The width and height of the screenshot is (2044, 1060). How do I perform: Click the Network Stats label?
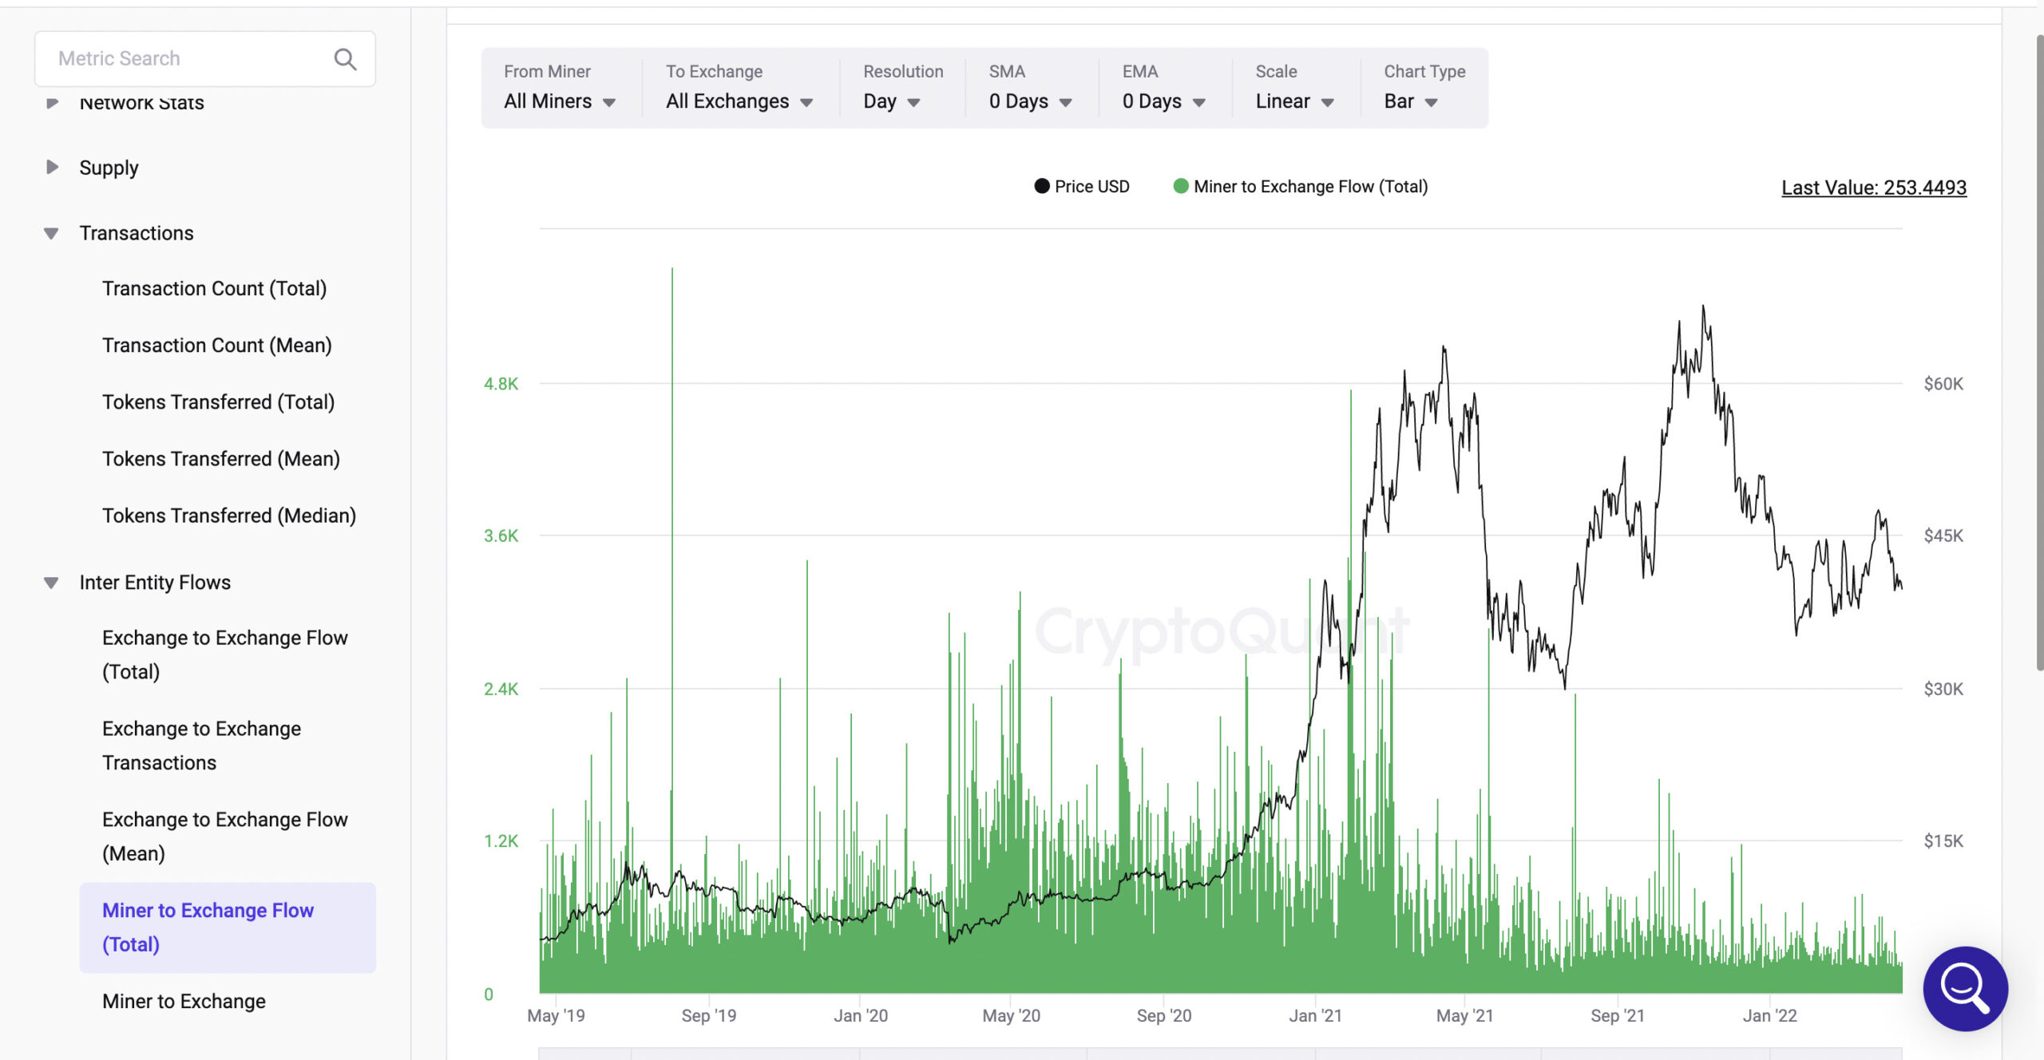[x=141, y=102]
